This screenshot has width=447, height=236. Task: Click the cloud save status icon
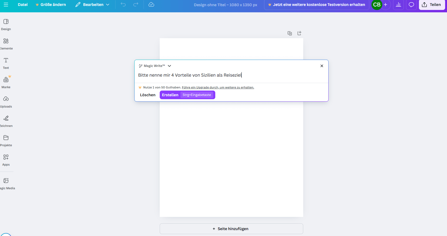click(x=151, y=5)
